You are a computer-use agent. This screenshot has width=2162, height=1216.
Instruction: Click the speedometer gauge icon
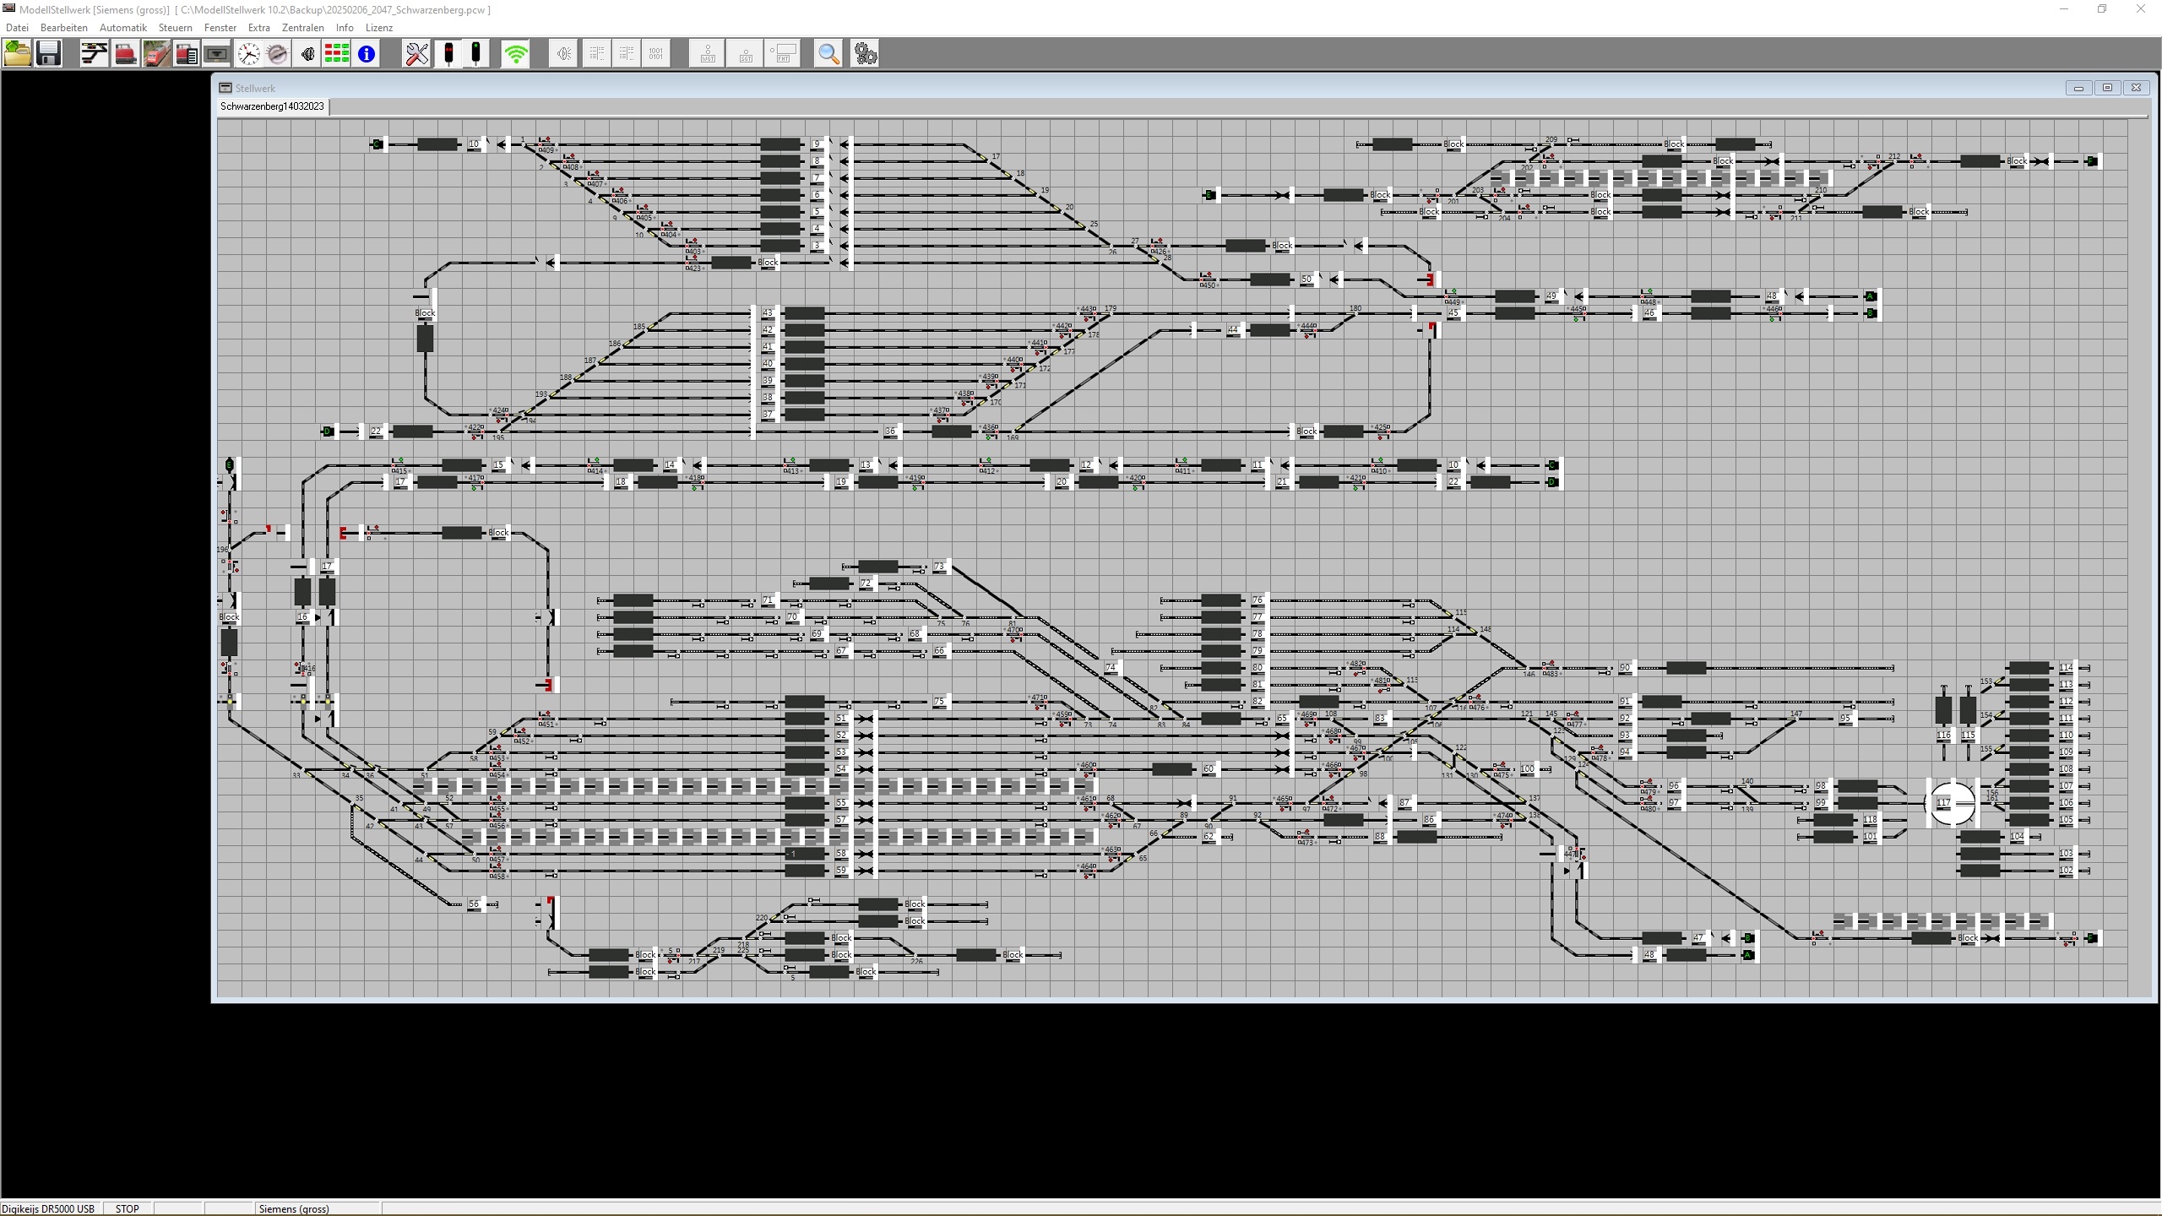pyautogui.click(x=277, y=53)
